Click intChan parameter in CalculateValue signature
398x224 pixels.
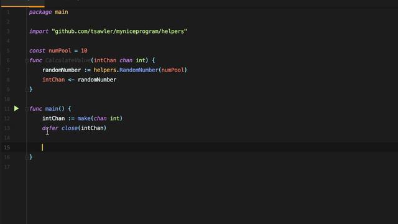(105, 60)
